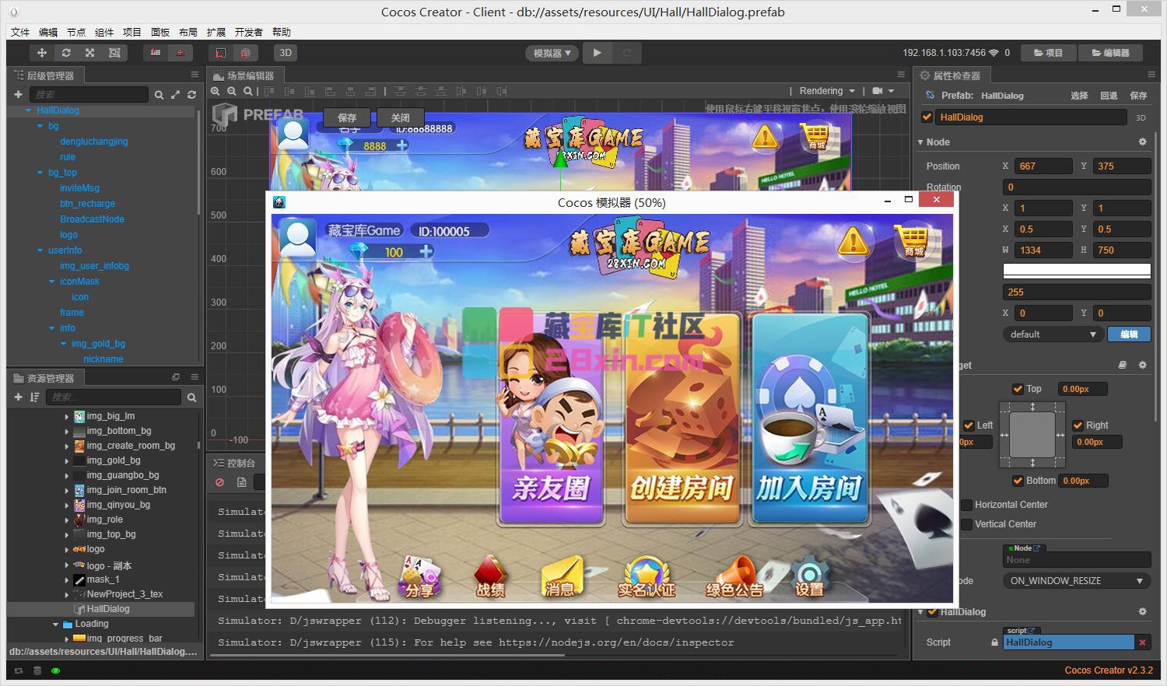The image size is (1167, 686).
Task: Select img_join_room_btn asset in the assets list
Action: [126, 490]
